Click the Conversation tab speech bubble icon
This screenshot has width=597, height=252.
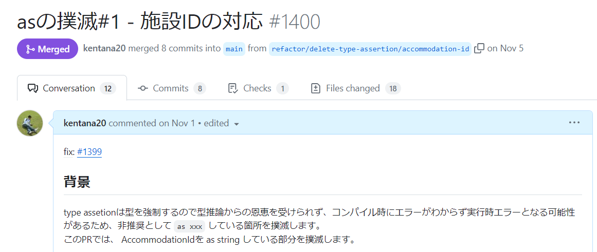tap(33, 89)
